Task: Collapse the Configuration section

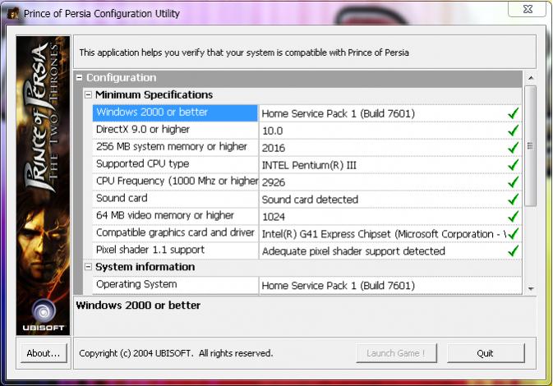Action: [x=80, y=78]
